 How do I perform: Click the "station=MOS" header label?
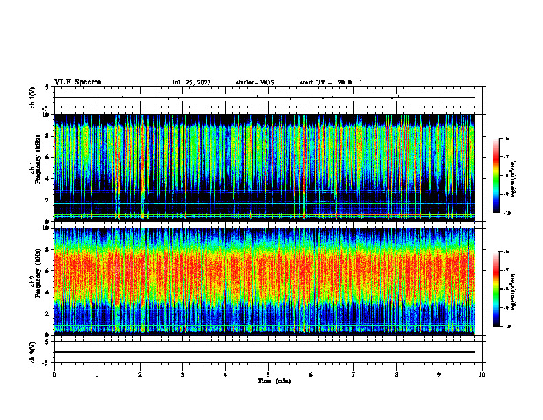pos(255,82)
